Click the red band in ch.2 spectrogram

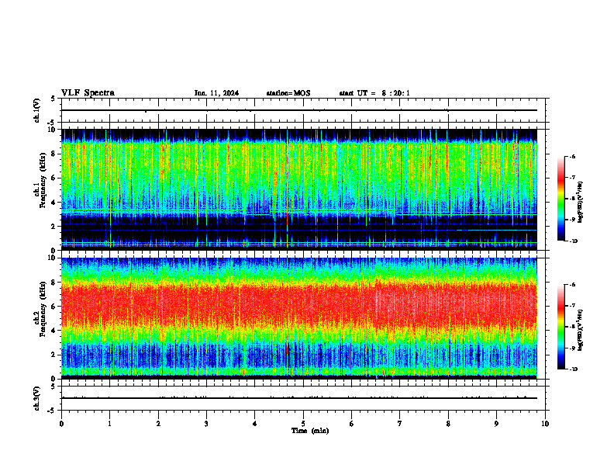pyautogui.click(x=298, y=306)
